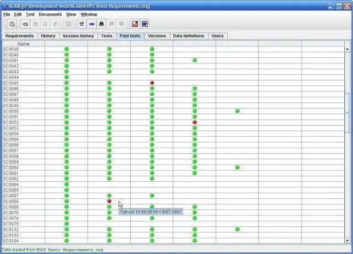The width and height of the screenshot is (353, 254).
Task: Open the Window menu
Action: tap(89, 14)
